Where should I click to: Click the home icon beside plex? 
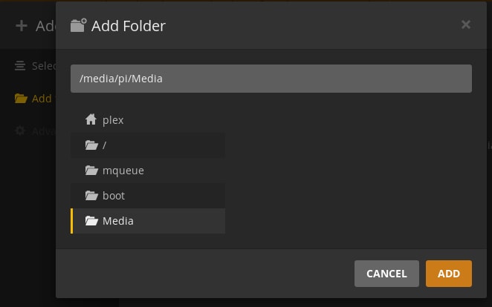(91, 119)
